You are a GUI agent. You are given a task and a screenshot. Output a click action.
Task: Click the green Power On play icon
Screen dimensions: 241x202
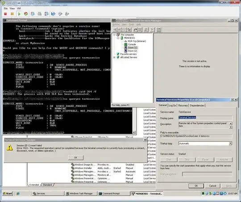click(19, 14)
